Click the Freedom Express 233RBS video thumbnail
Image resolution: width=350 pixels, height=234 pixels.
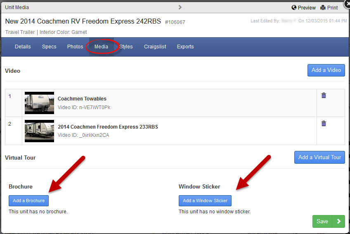(39, 131)
